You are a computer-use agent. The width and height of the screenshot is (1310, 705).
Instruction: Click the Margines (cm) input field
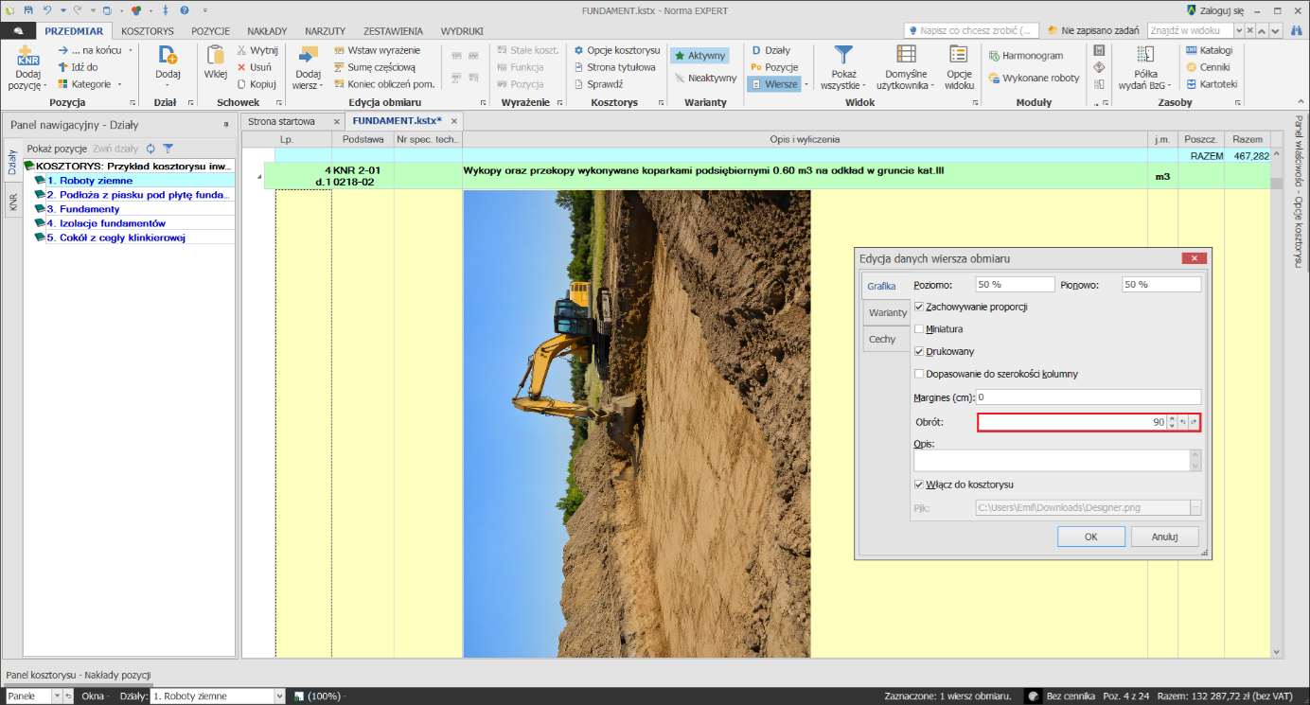tap(1089, 397)
